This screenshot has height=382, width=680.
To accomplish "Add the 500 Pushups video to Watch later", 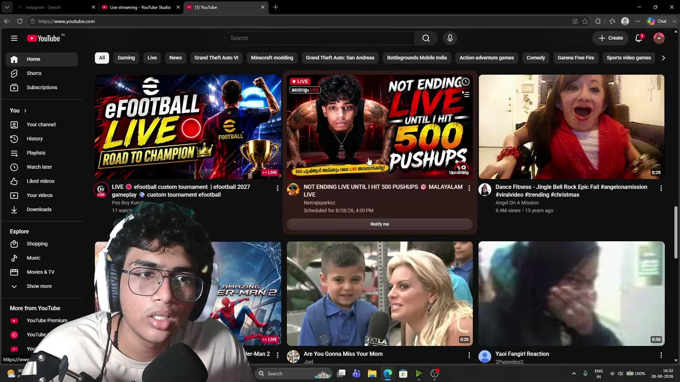I will (x=465, y=82).
